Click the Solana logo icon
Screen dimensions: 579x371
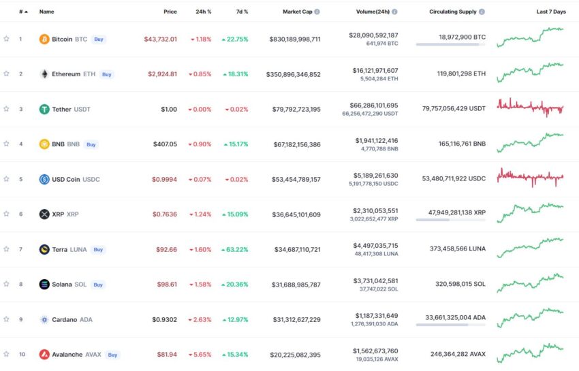click(x=44, y=285)
